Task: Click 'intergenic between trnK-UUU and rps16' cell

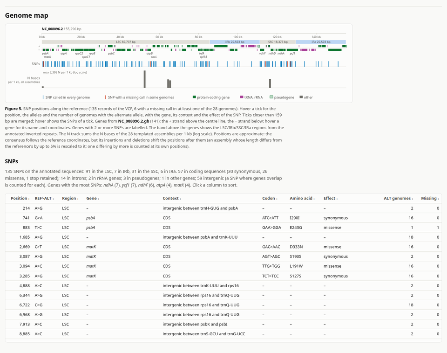Action: click(201, 285)
